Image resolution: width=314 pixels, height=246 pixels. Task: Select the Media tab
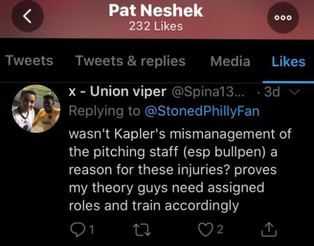230,61
